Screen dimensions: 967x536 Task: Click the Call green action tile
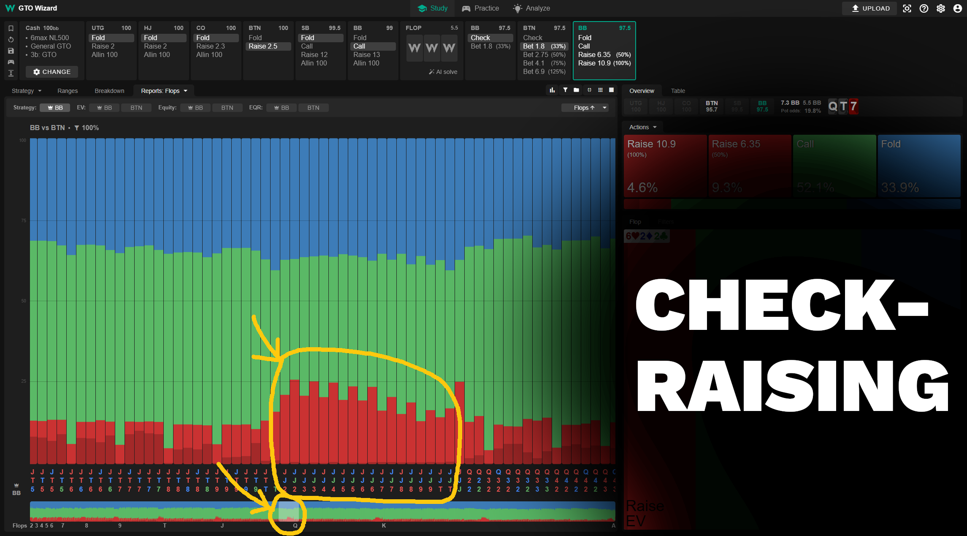coord(834,166)
